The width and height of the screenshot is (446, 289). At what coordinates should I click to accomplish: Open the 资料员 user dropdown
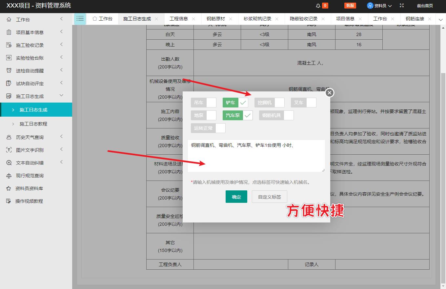pyautogui.click(x=379, y=5)
